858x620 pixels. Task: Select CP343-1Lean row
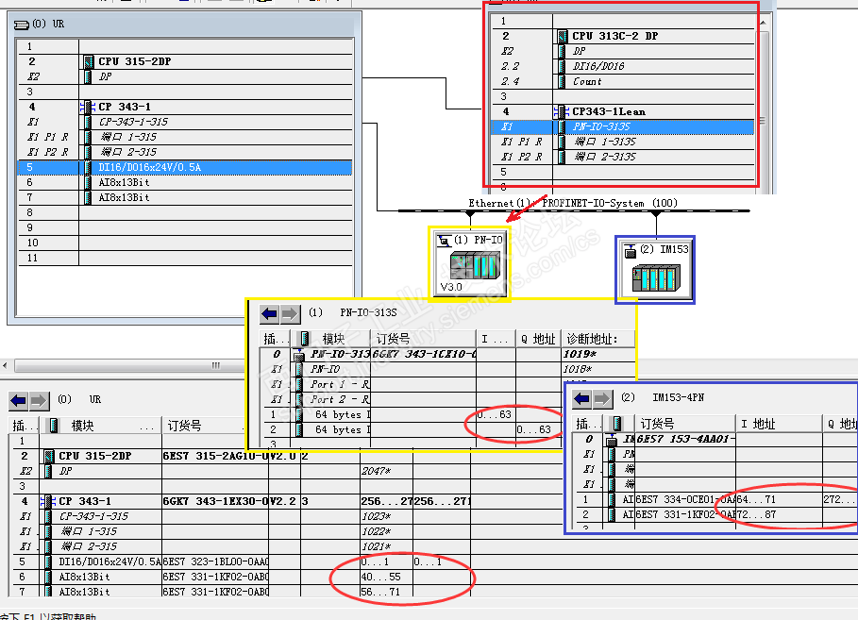(623, 111)
